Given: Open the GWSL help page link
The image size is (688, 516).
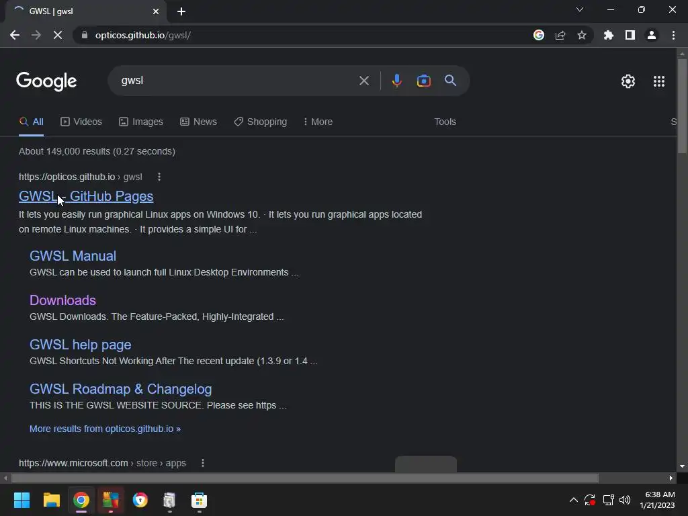Looking at the screenshot, I should click(81, 345).
